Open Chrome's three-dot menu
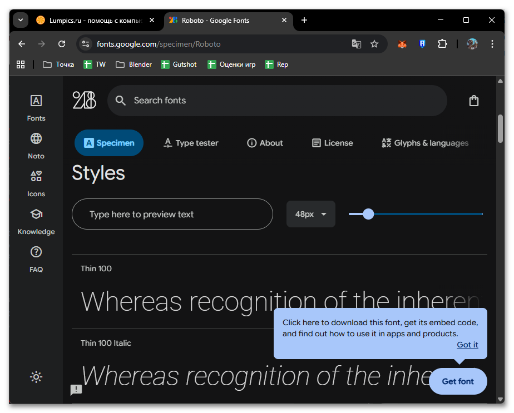 coord(492,44)
